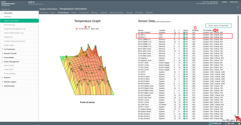Click the Sensor column header

(141, 30)
